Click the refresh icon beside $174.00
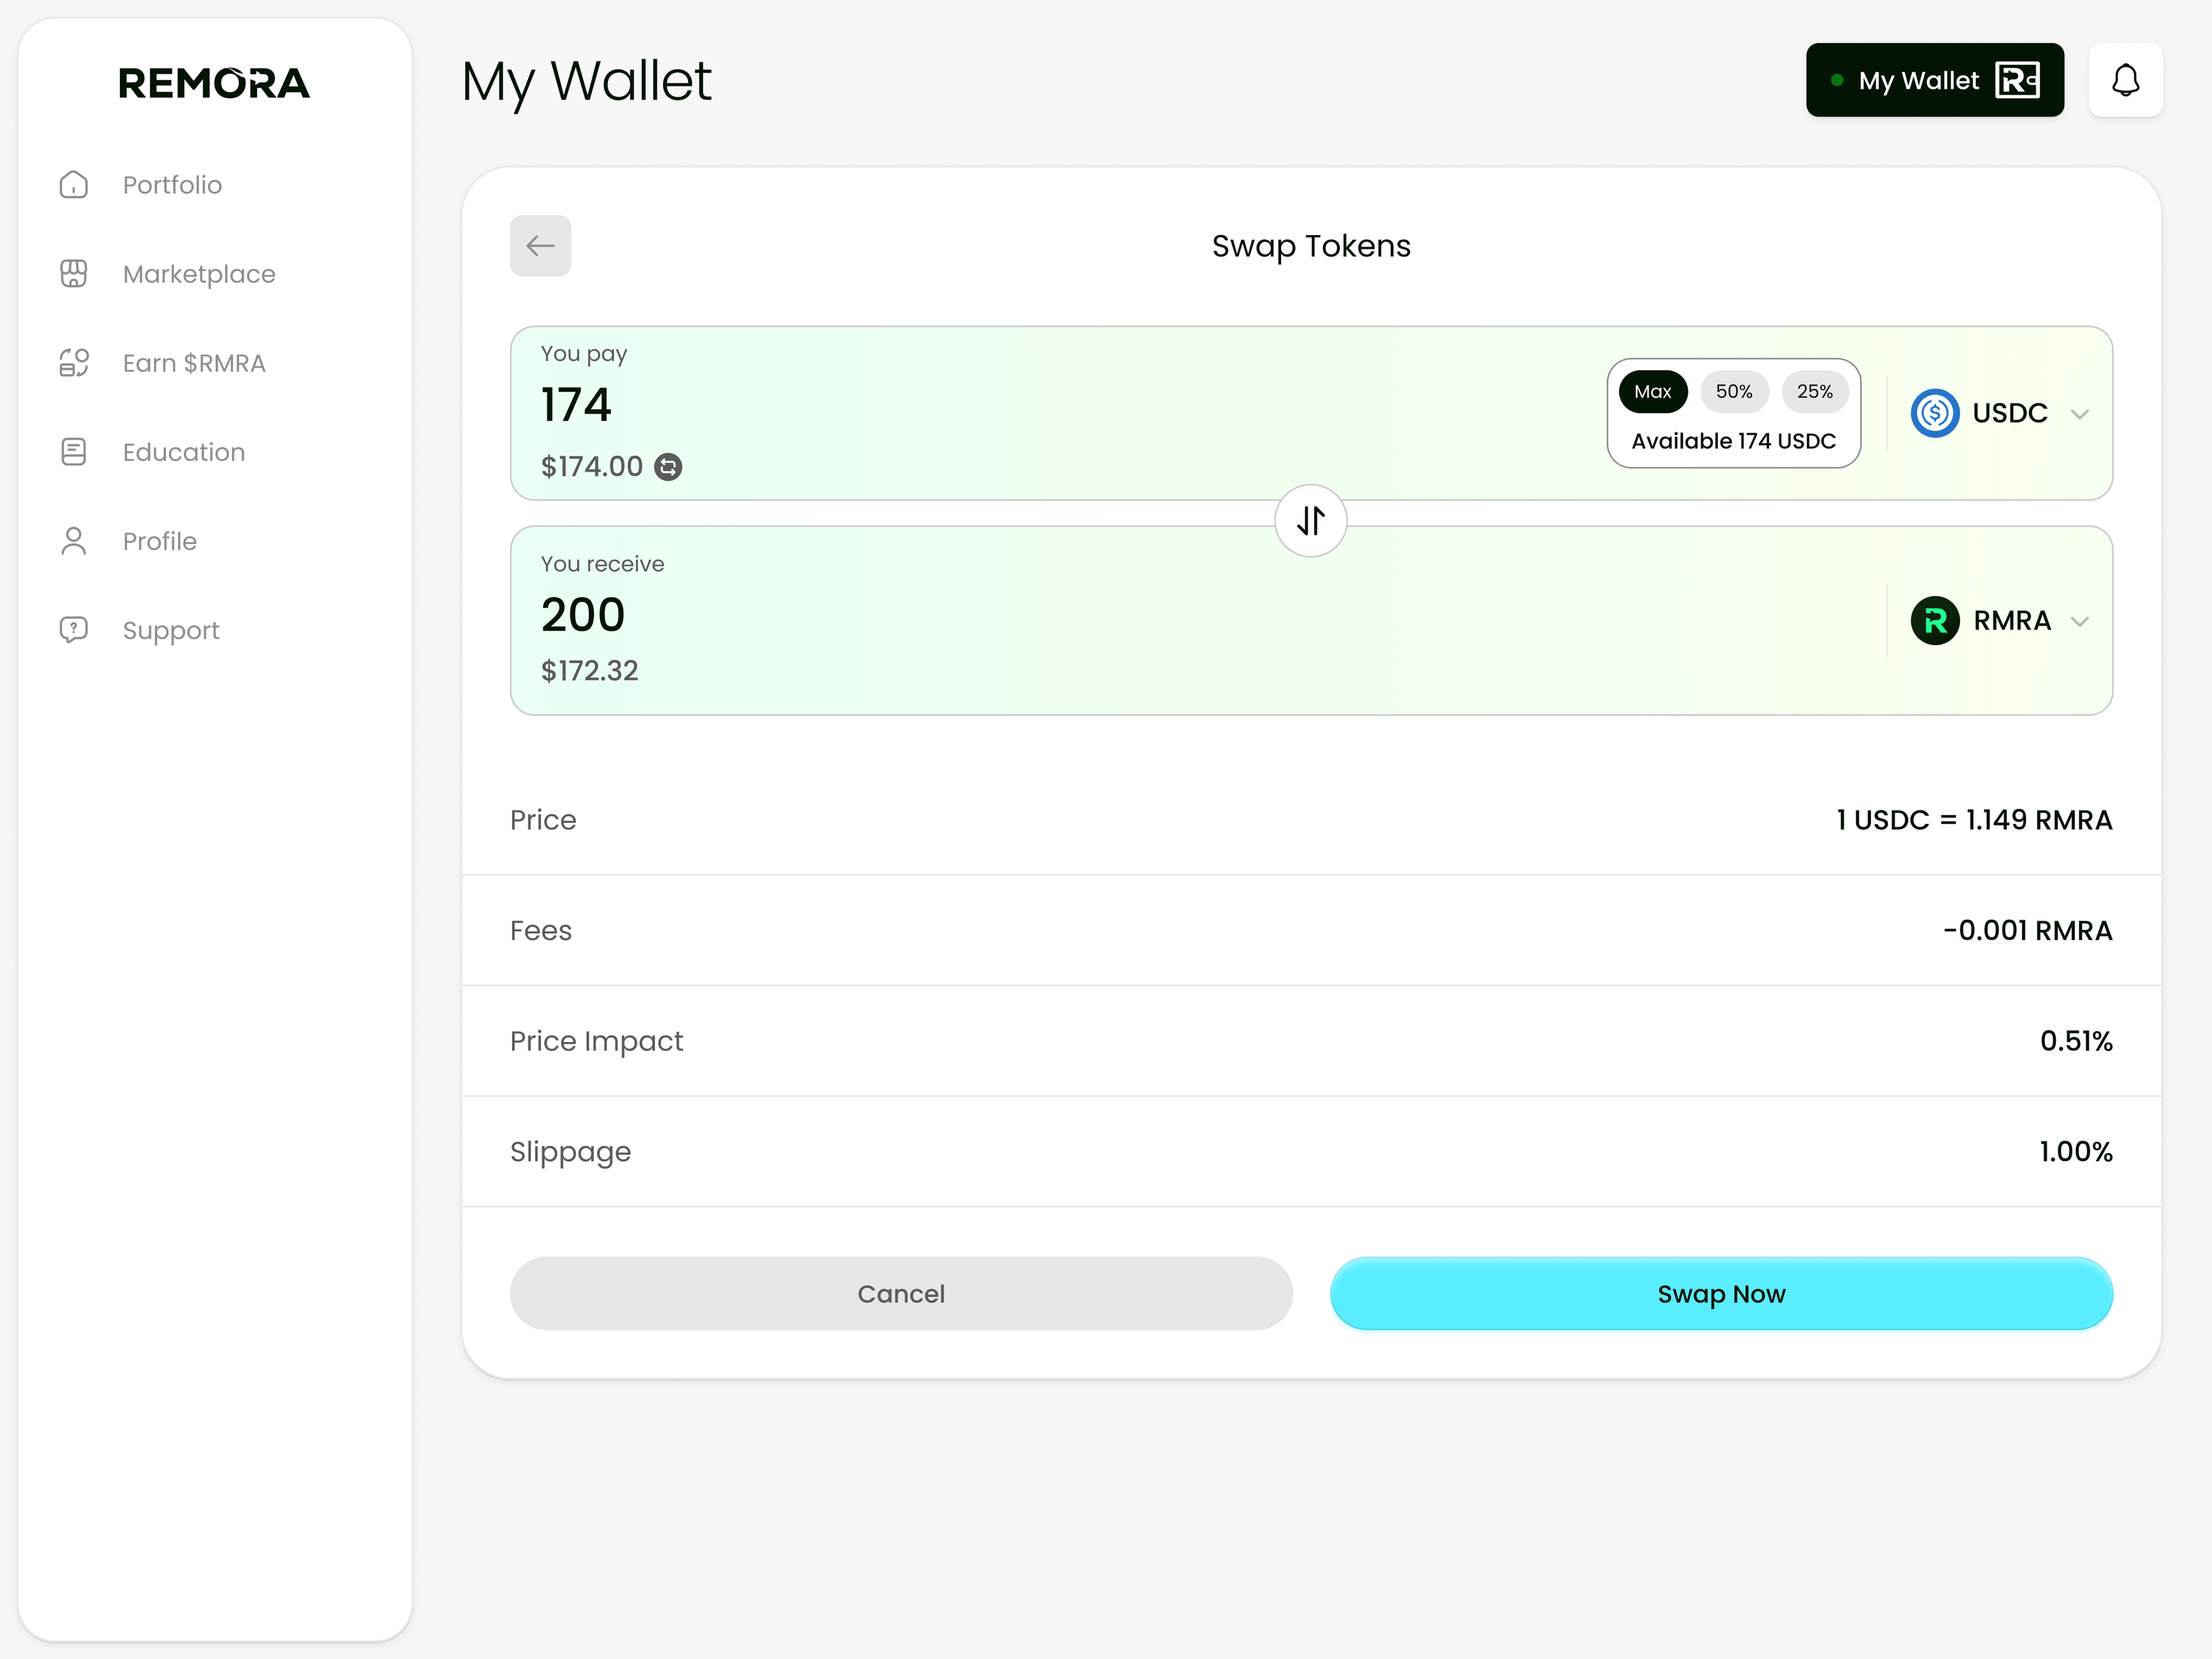 (x=668, y=467)
